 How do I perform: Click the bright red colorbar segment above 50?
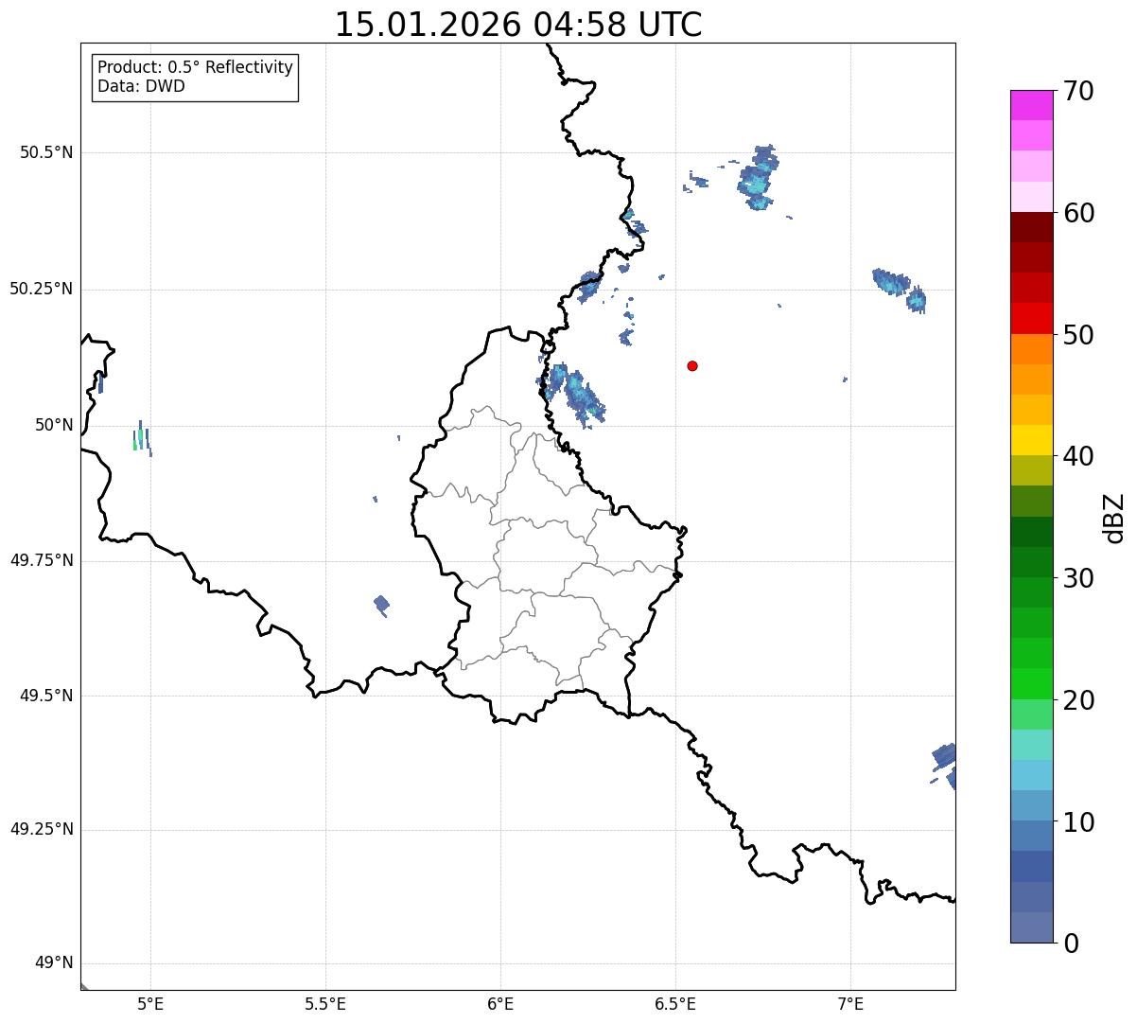(x=1032, y=318)
